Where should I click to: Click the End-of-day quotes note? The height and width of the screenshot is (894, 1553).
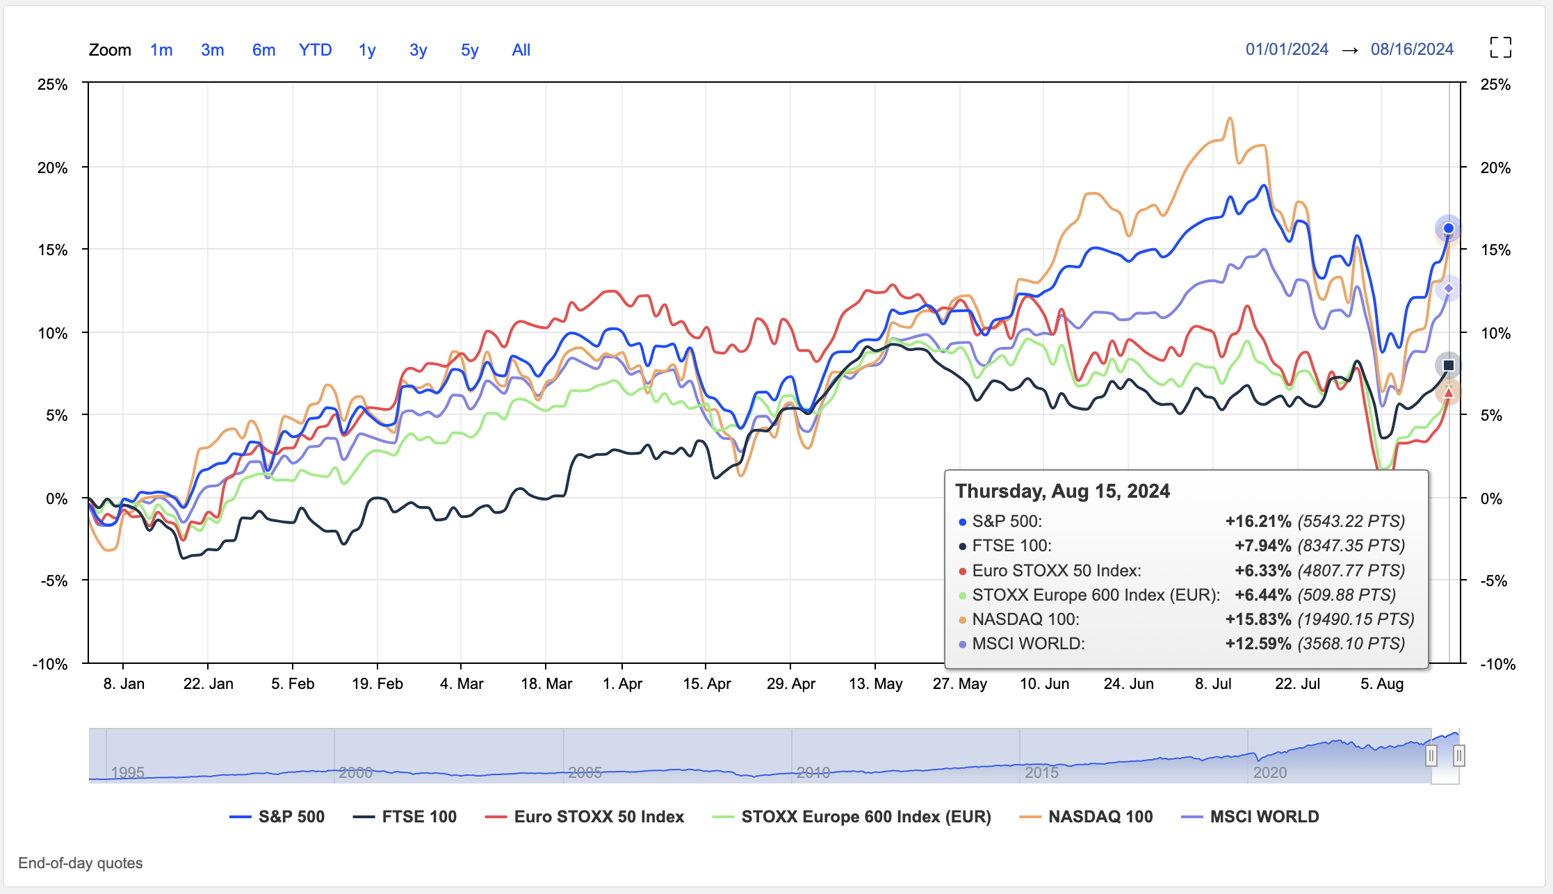81,863
